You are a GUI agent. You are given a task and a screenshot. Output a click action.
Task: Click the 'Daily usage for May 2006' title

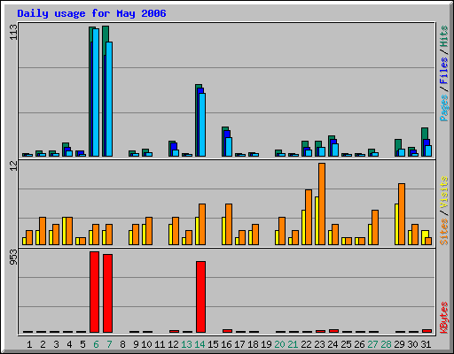pos(91,13)
